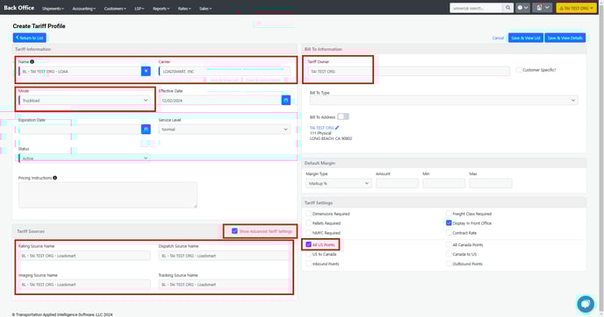The width and height of the screenshot is (604, 317).
Task: Check the Inbound Points option
Action: pyautogui.click(x=308, y=264)
